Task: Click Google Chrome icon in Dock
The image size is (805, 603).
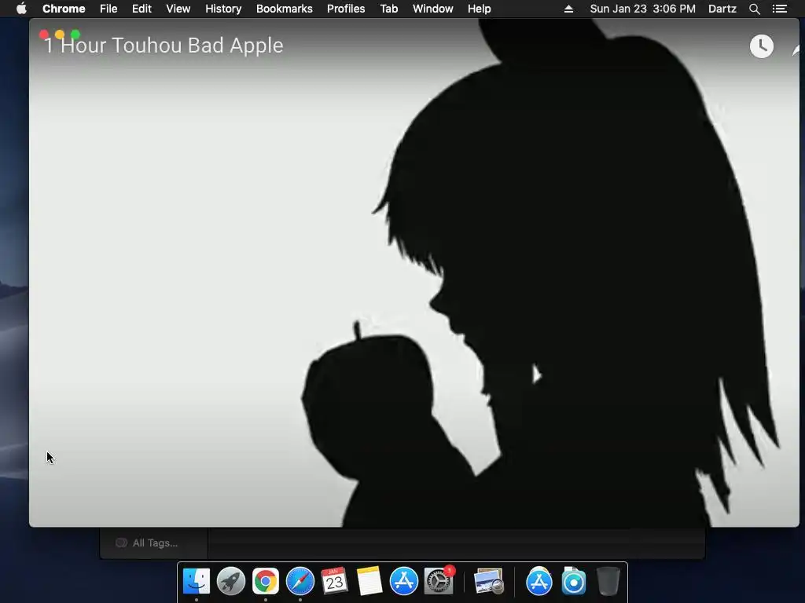Action: click(266, 582)
